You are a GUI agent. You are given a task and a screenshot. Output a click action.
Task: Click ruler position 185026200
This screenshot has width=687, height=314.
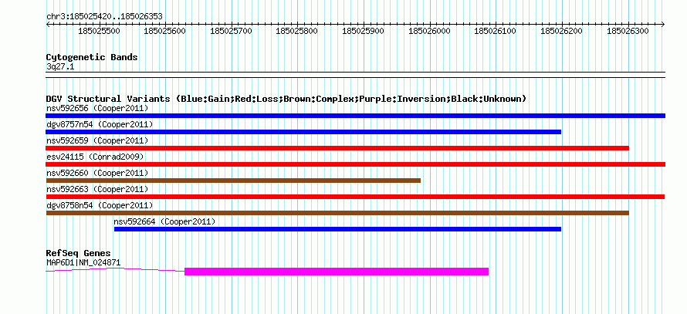coord(562,31)
